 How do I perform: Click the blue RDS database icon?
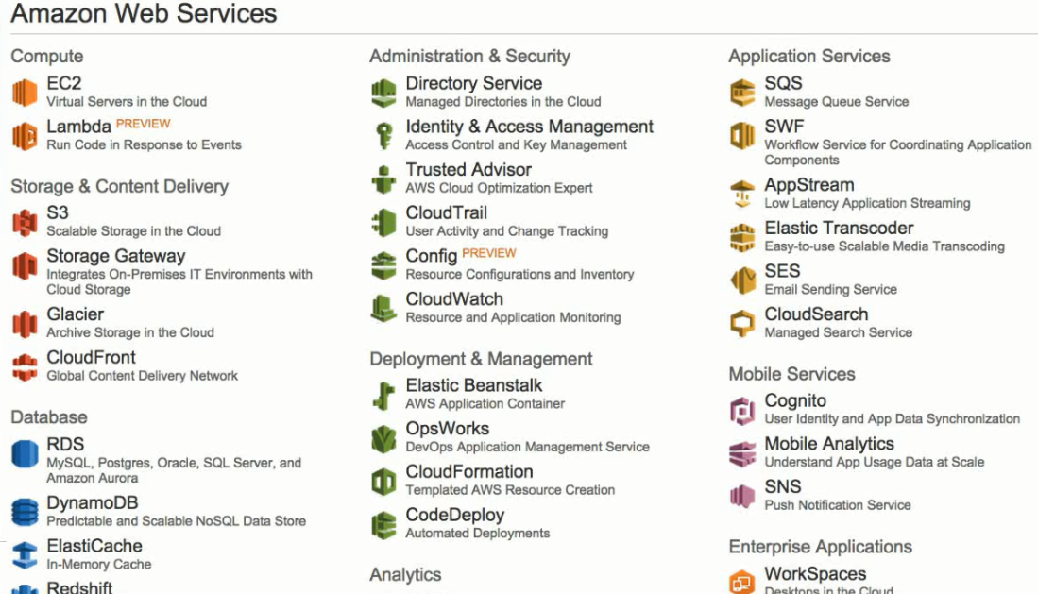(25, 453)
